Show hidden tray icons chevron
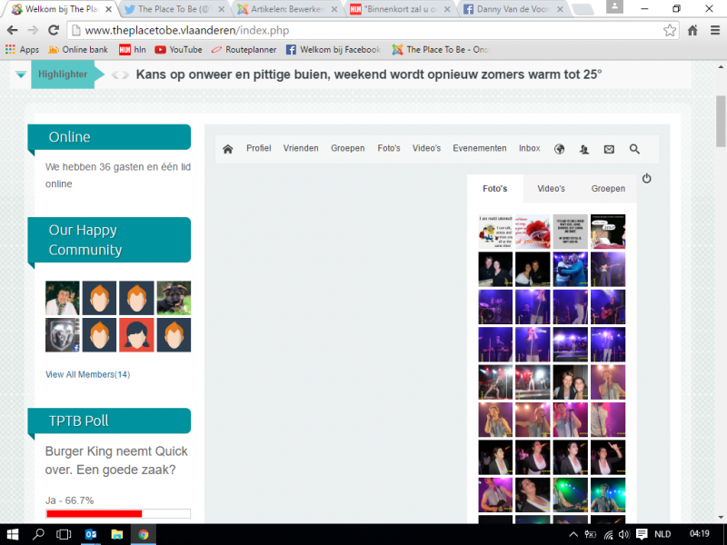 pyautogui.click(x=573, y=534)
